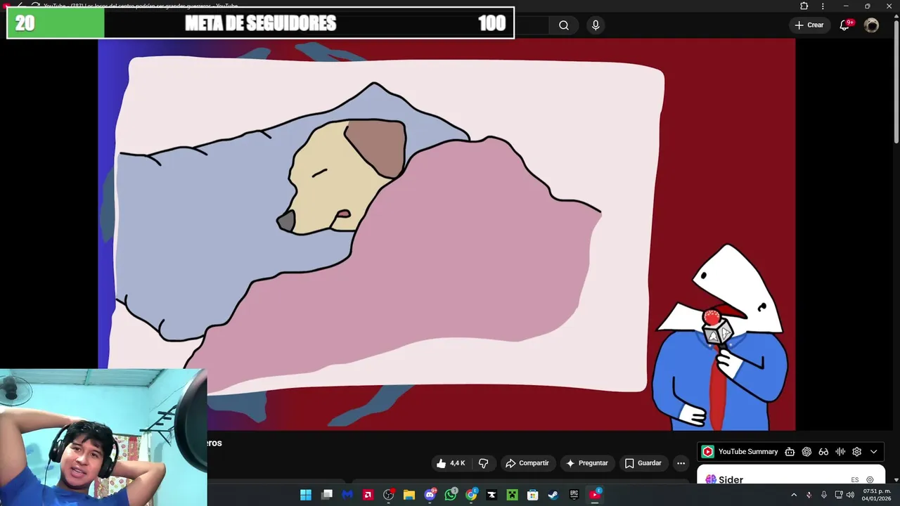This screenshot has width=900, height=506.
Task: Open the Crear menu in YouTube header
Action: coord(809,25)
